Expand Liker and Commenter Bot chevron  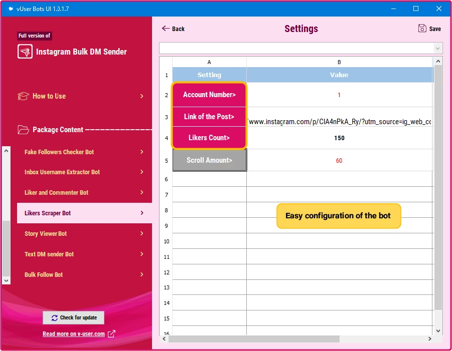pos(141,192)
